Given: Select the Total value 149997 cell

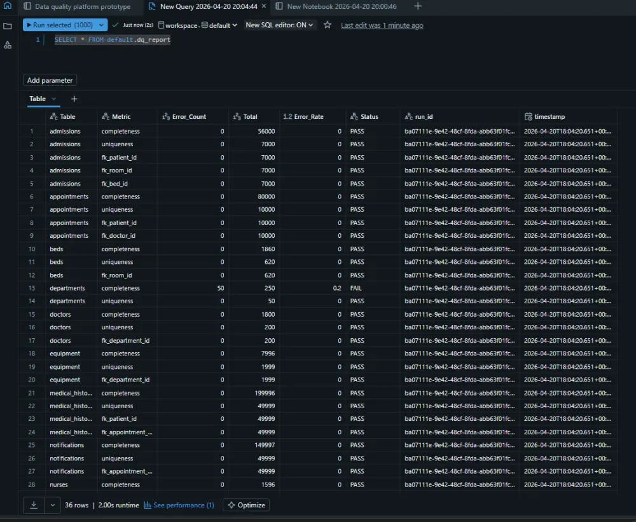Looking at the screenshot, I should [x=254, y=445].
